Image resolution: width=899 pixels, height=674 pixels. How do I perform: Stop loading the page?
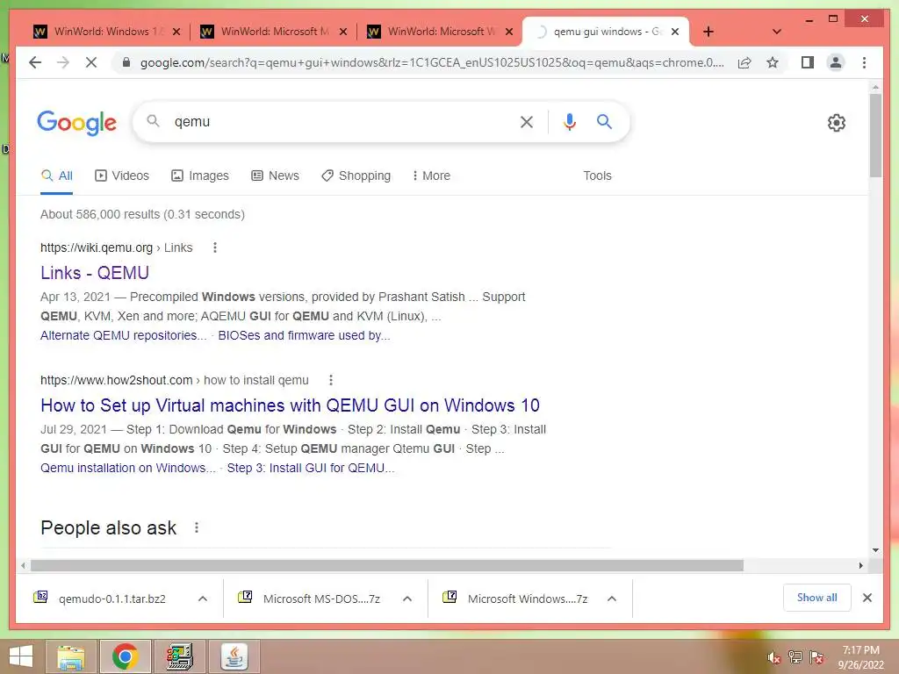tap(91, 62)
